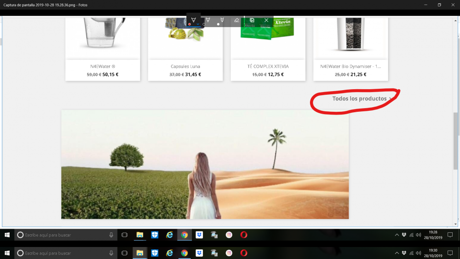Open Start menu in the 19:30 taskbar

click(7, 253)
